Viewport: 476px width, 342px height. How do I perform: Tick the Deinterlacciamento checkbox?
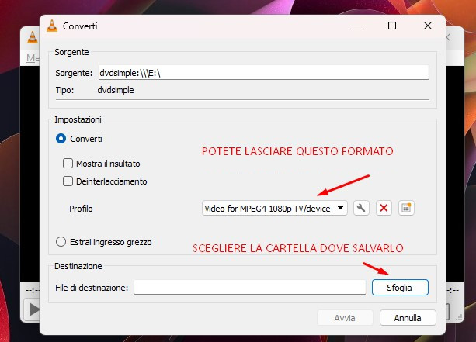tap(68, 181)
